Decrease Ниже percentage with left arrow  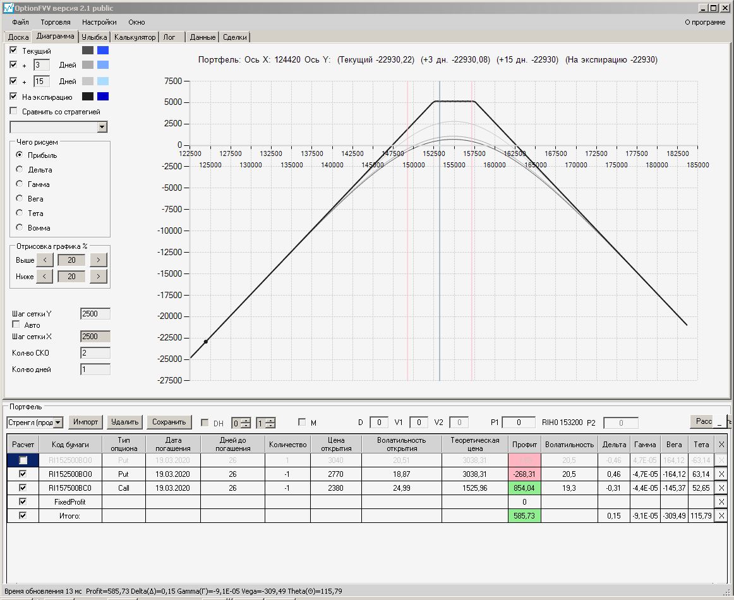44,277
